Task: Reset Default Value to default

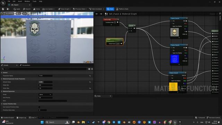Action: pyautogui.click(x=90, y=82)
